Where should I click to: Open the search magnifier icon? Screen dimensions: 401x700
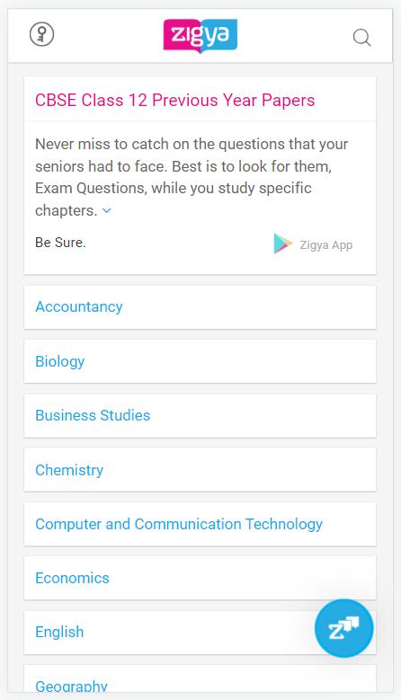point(361,38)
